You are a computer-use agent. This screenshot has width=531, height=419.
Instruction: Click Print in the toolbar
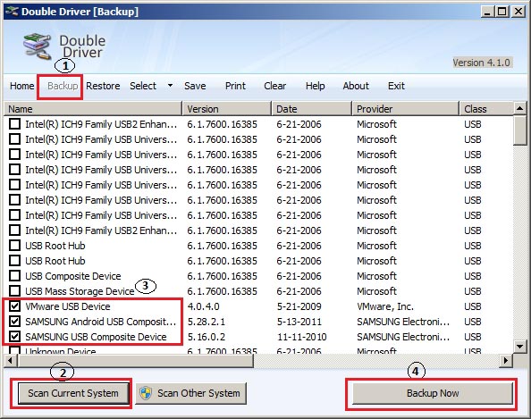235,86
